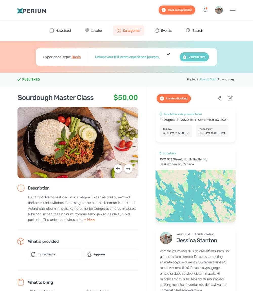Image resolution: width=253 pixels, height=291 pixels.
Task: Click the user profile avatar
Action: tap(219, 10)
